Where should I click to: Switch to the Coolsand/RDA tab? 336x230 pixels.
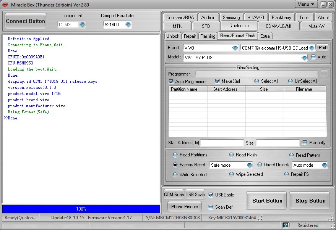[180, 17]
